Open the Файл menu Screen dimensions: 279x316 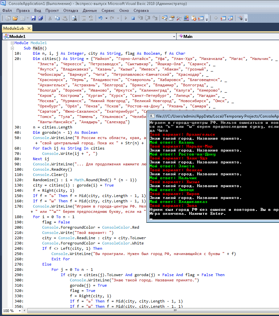(x=7, y=11)
